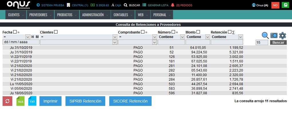Open the Contables menu
The width and height of the screenshot is (292, 113).
123,15
